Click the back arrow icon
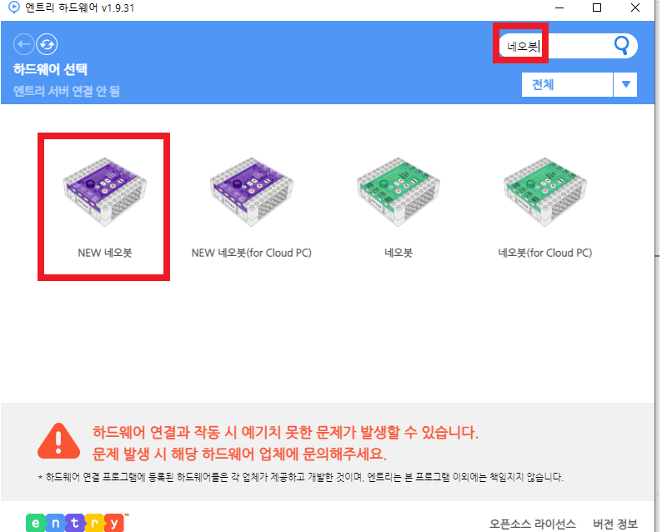662x532 pixels. tap(23, 44)
